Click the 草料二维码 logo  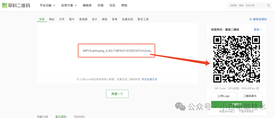click(16, 5)
